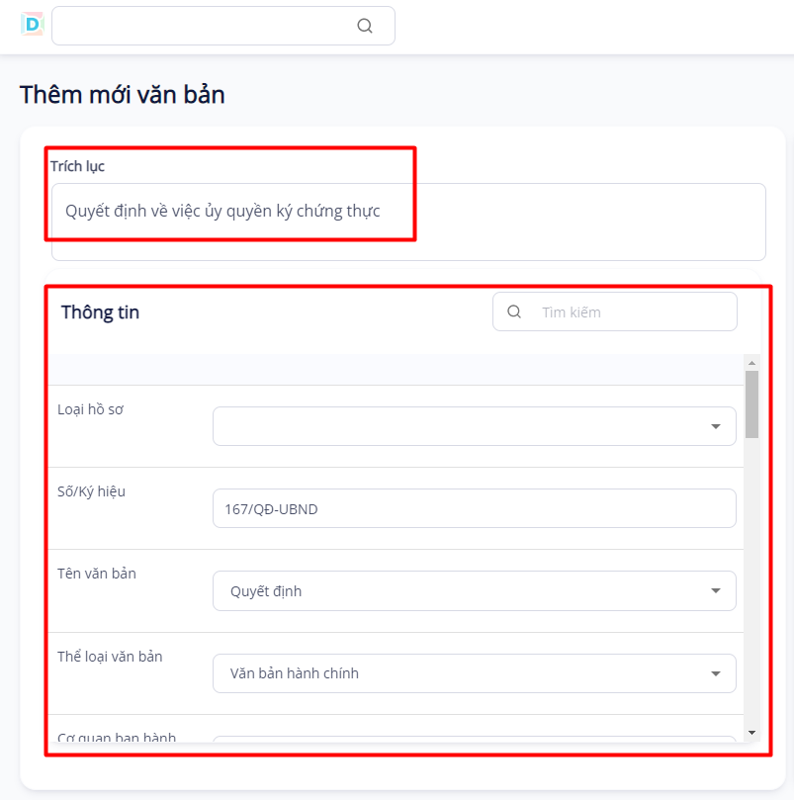Click the Trích lục field label
Image resolution: width=794 pixels, height=800 pixels.
tap(77, 166)
